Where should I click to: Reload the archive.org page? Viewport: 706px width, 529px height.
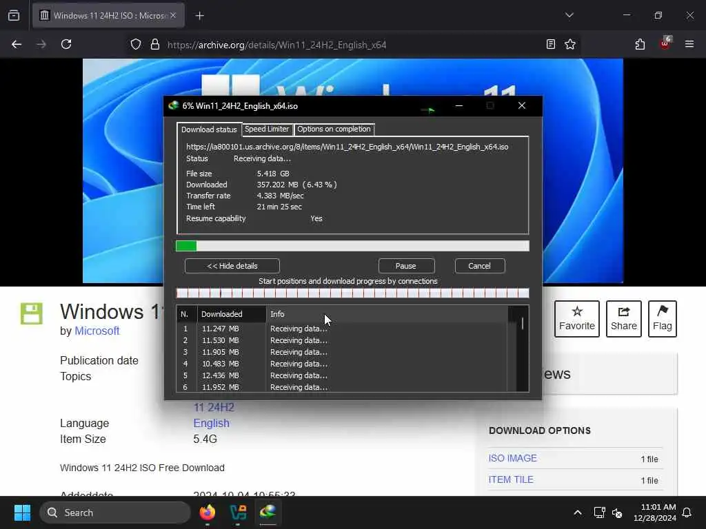pos(66,44)
